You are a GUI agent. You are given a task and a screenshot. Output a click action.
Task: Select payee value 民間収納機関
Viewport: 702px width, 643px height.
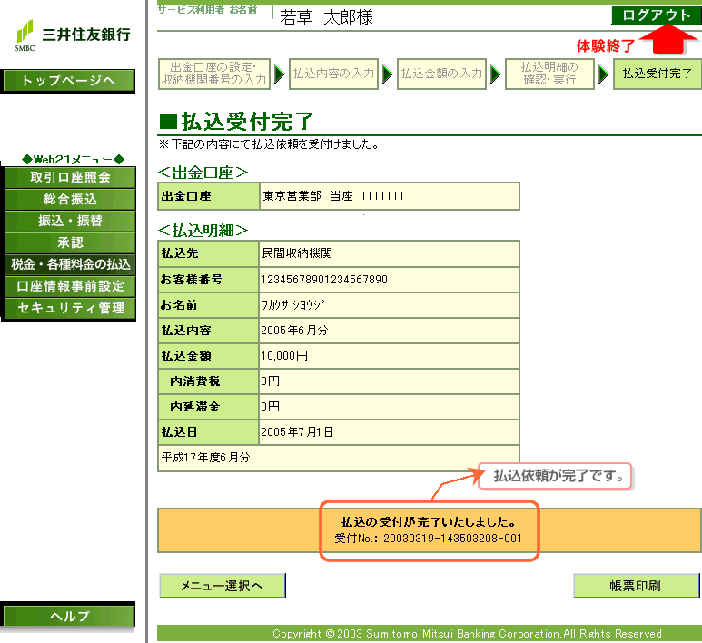tap(296, 253)
